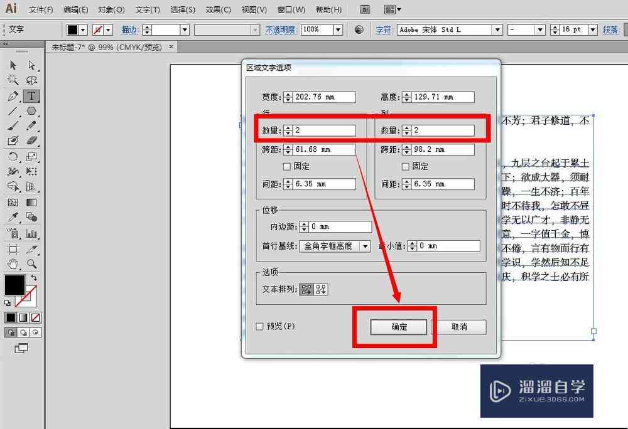The height and width of the screenshot is (429, 628).
Task: Select the Eraser tool
Action: [x=31, y=140]
